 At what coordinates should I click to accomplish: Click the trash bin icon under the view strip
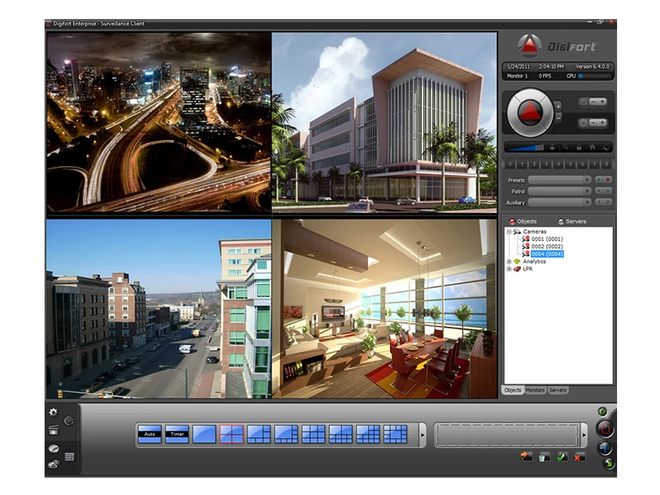[x=544, y=457]
